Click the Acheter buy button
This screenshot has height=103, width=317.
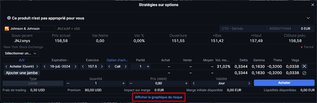284,83
